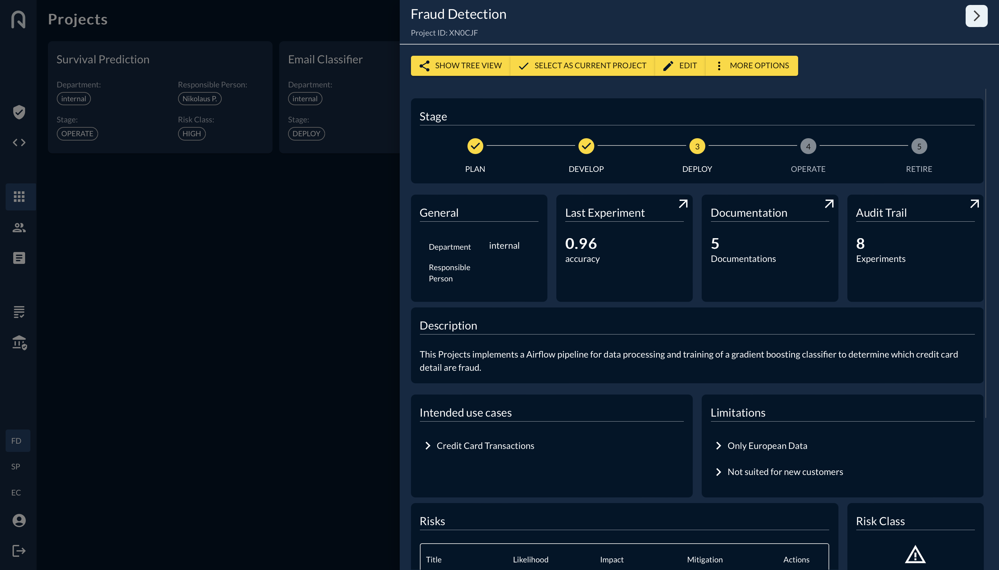The image size is (999, 570).
Task: Click the logout icon at sidebar bottom
Action: [19, 551]
